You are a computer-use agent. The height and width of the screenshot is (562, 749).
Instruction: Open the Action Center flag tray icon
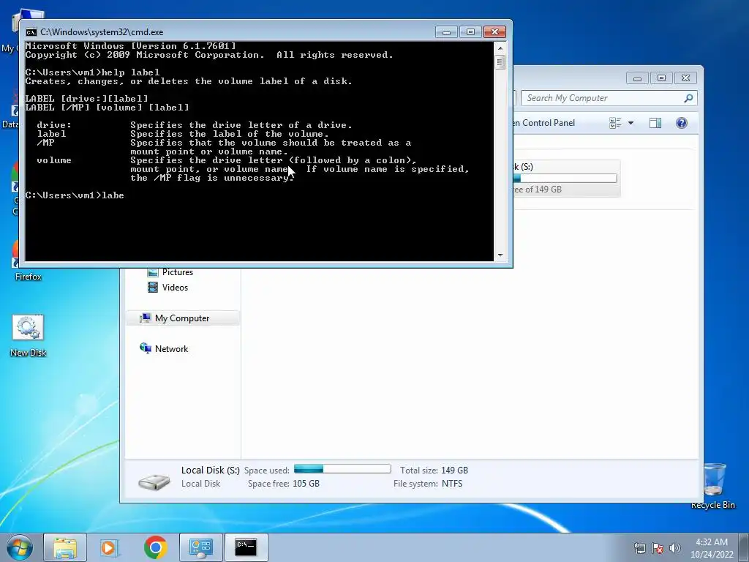[x=658, y=548]
